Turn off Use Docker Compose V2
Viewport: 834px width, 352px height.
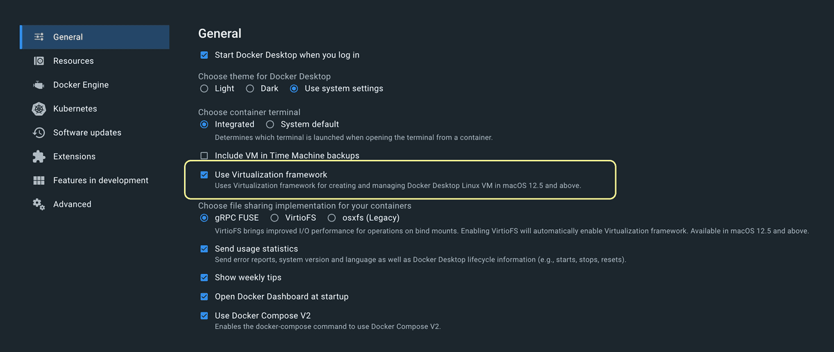(204, 316)
